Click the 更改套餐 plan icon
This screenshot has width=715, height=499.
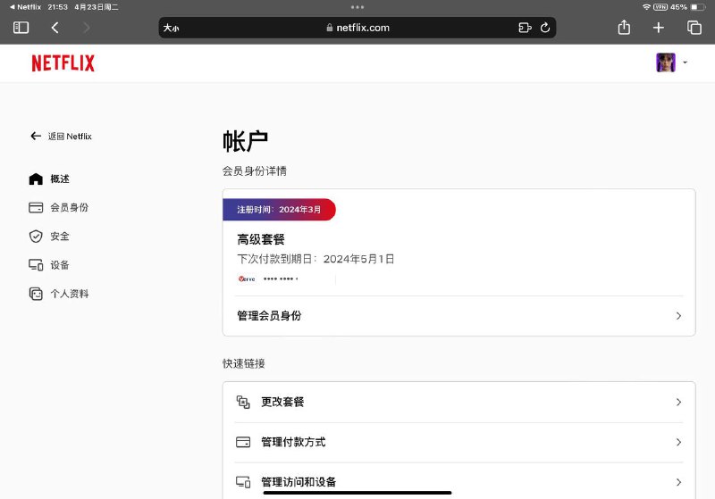[243, 402]
